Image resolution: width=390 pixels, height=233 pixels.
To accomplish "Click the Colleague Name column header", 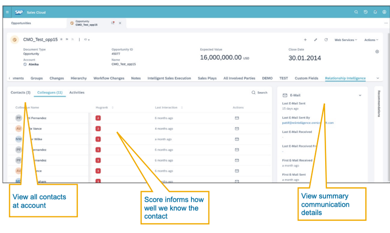I will (x=27, y=107).
